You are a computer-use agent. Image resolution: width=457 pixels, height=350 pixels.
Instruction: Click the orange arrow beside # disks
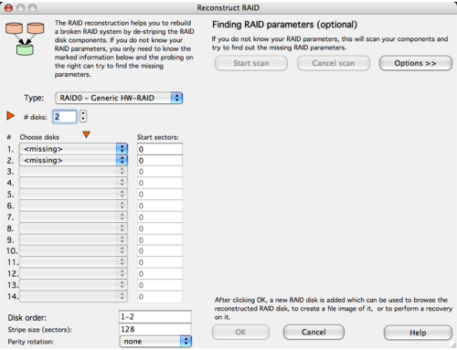click(x=11, y=116)
